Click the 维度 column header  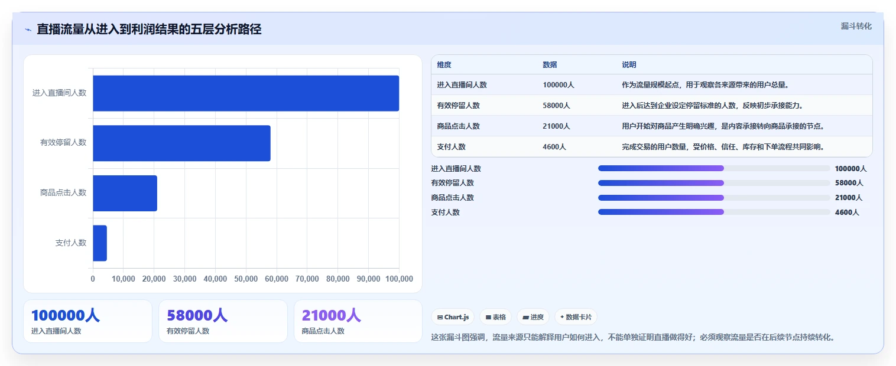click(x=444, y=65)
